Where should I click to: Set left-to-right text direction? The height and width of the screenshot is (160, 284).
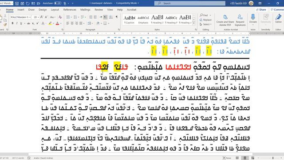(x=101, y=17)
